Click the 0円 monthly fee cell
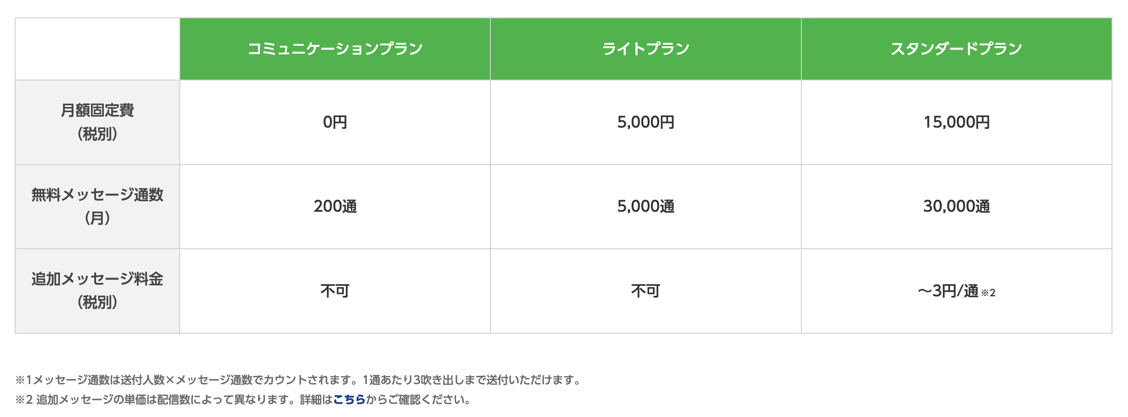The image size is (1128, 417). [x=335, y=122]
